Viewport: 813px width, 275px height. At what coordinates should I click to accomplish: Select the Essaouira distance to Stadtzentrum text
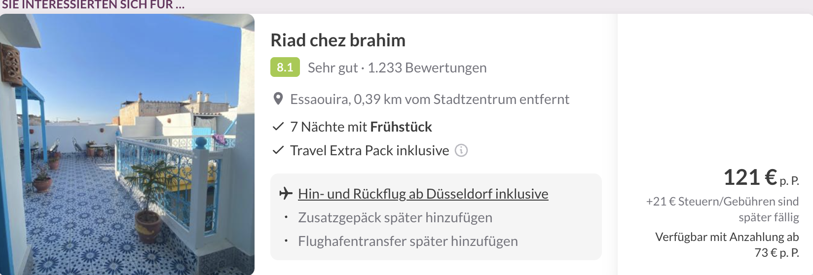click(x=429, y=100)
